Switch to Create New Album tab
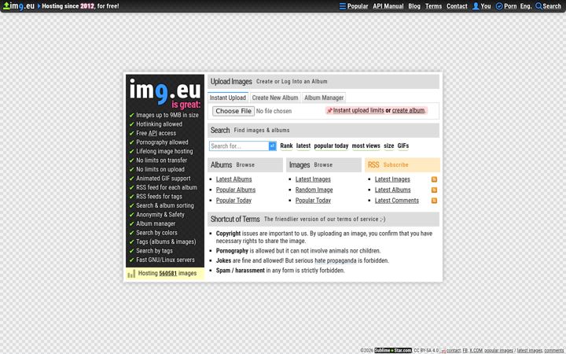 (275, 98)
